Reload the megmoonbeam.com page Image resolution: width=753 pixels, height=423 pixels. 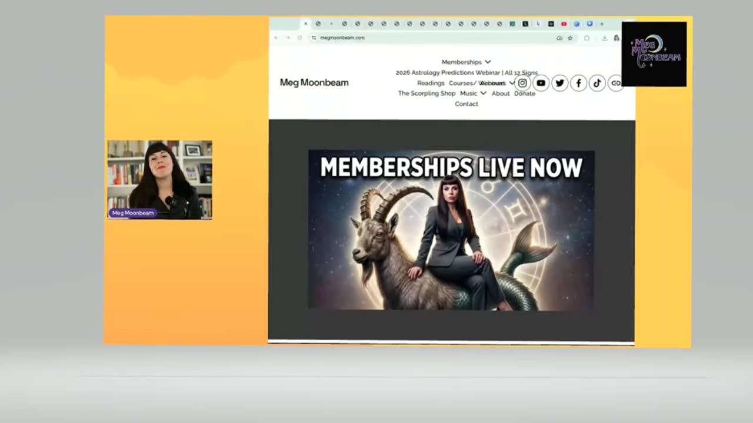pyautogui.click(x=299, y=38)
